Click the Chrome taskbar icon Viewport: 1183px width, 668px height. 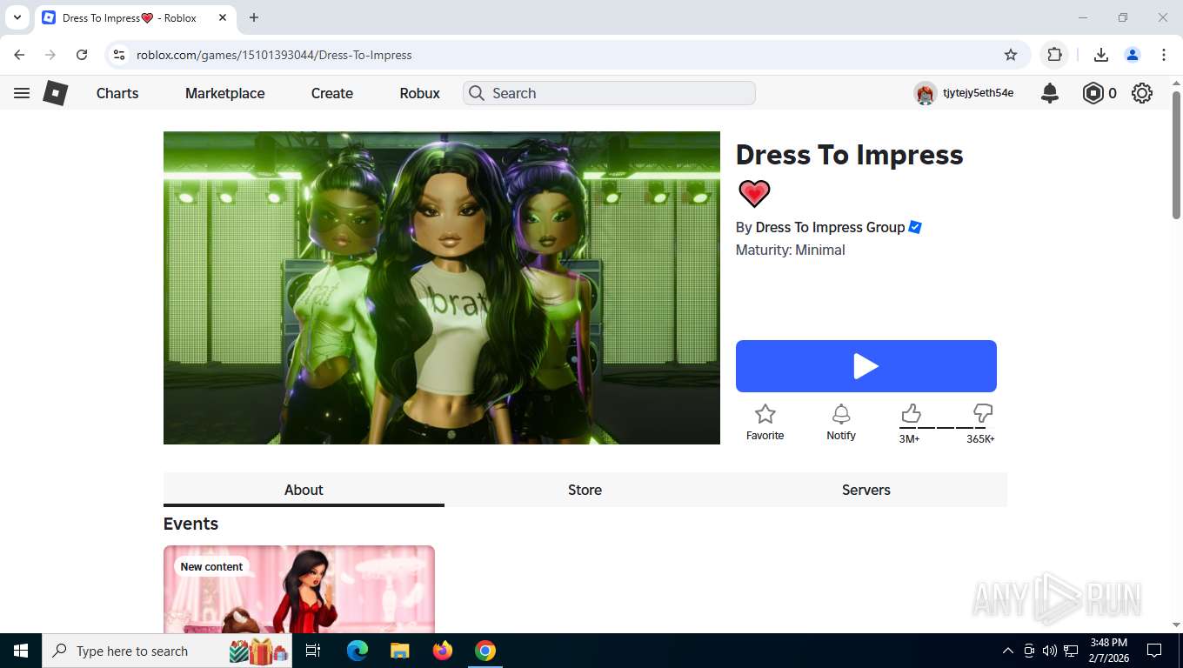click(x=485, y=651)
